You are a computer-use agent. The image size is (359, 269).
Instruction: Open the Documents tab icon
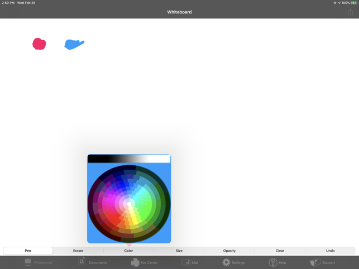click(82, 261)
